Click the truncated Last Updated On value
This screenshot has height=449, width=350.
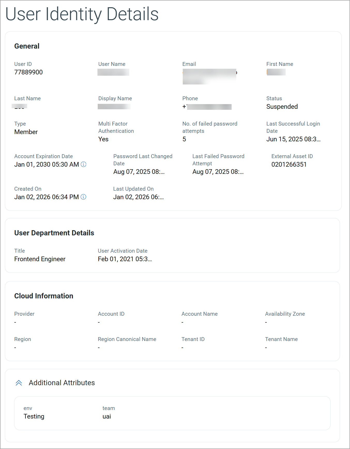pos(138,197)
